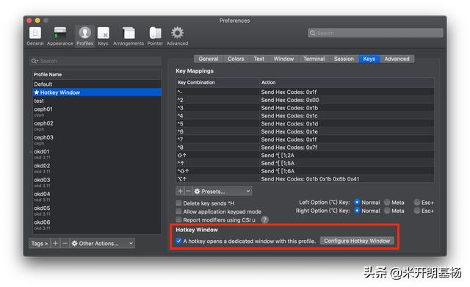
Task: Expand the Tags panel button
Action: 40,243
